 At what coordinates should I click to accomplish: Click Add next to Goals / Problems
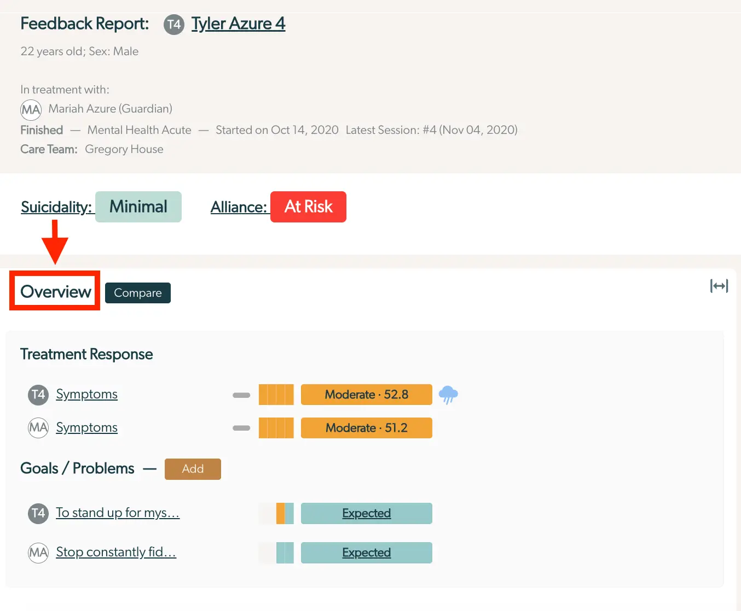tap(193, 469)
